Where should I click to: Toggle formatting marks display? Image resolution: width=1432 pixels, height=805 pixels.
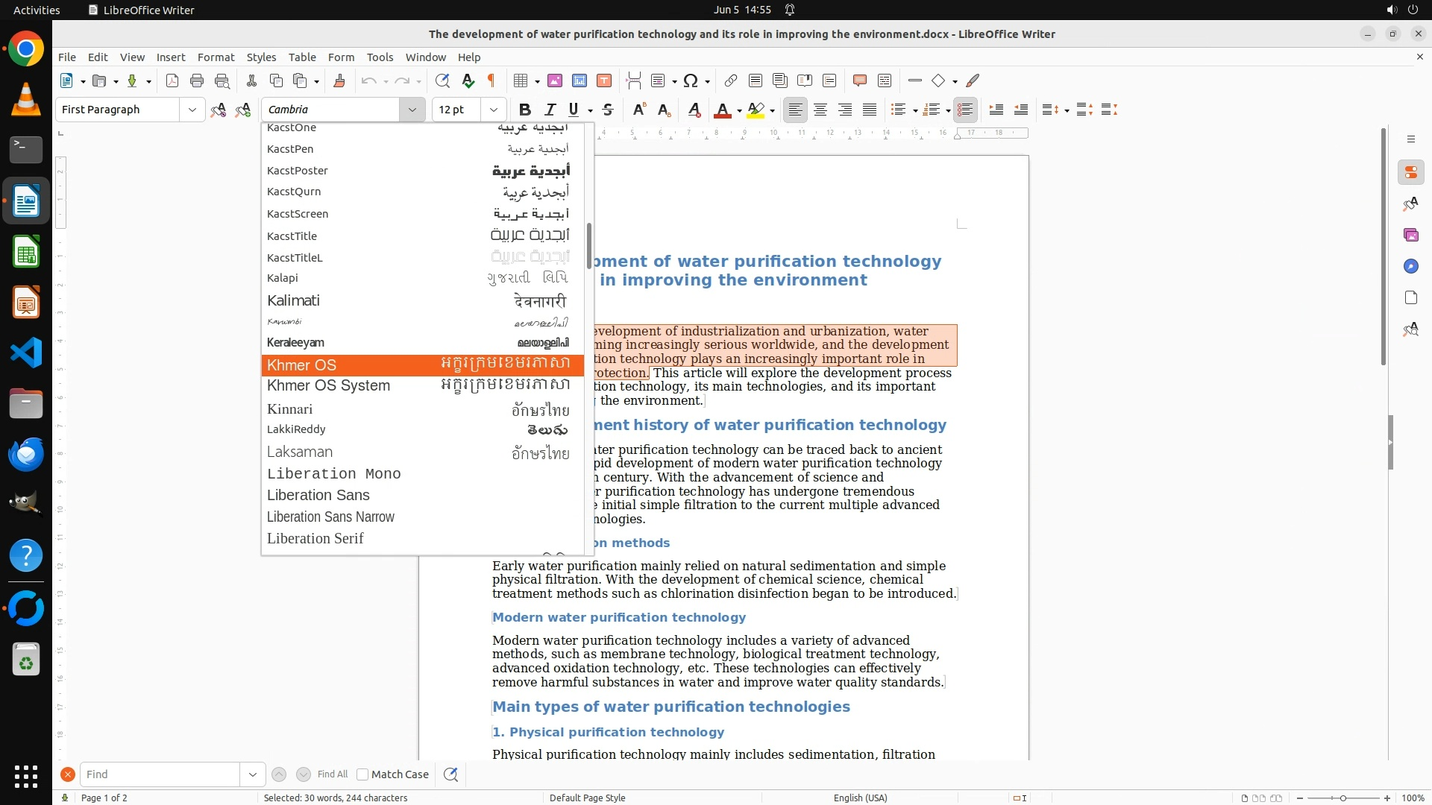tap(492, 80)
